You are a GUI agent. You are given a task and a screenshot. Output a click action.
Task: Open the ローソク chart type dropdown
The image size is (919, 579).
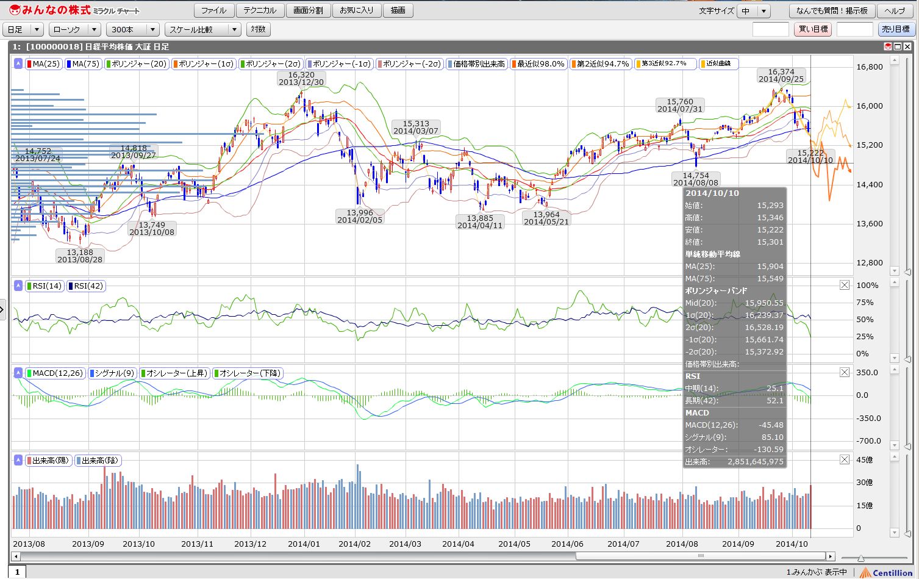pos(76,29)
